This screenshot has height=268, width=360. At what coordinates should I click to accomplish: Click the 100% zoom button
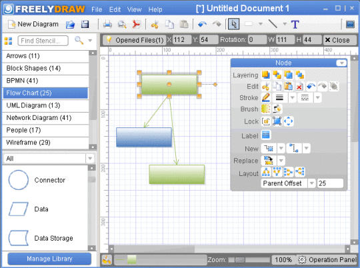click(283, 260)
